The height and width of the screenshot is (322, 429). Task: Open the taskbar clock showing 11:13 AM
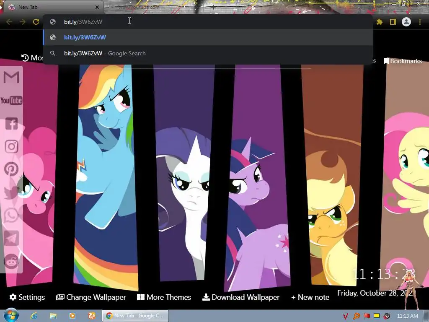pyautogui.click(x=407, y=316)
